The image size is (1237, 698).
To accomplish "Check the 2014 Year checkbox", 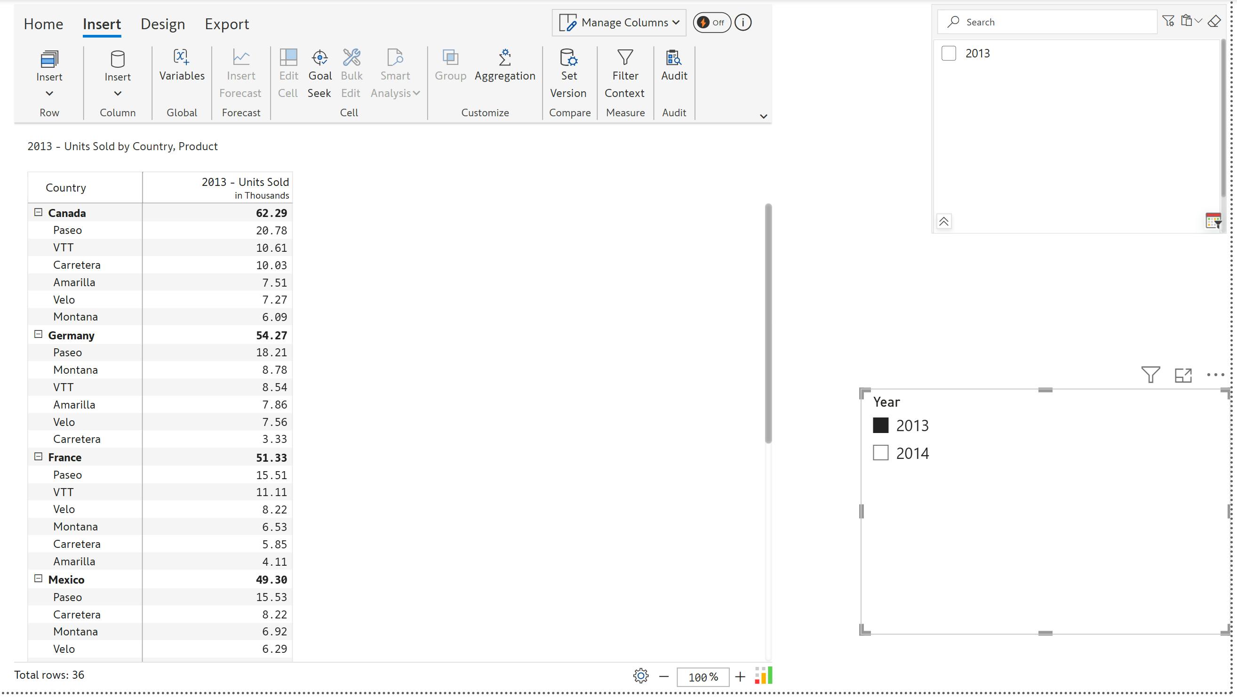I will pos(880,453).
